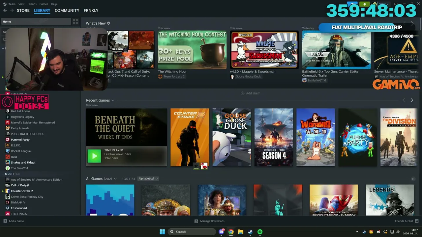
Task: Open the FRNKLY profile tab
Action: point(91,11)
